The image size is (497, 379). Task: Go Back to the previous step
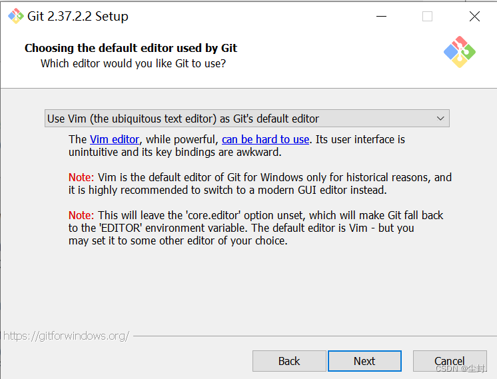289,361
